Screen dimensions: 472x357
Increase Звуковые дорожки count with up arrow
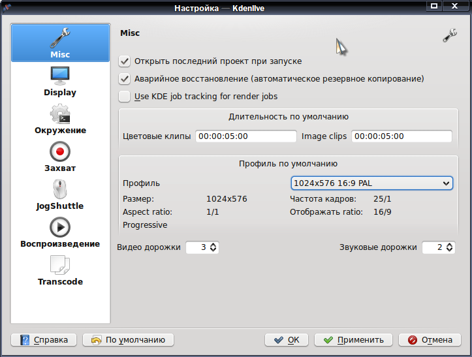[449, 245]
